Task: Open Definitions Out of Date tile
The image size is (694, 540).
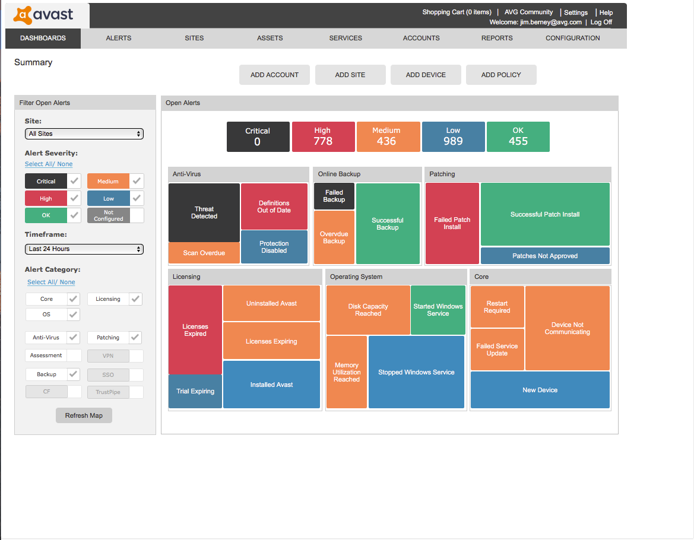Action: coord(274,207)
